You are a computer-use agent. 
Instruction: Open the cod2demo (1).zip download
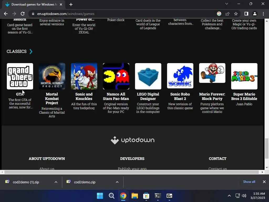coord(26,182)
